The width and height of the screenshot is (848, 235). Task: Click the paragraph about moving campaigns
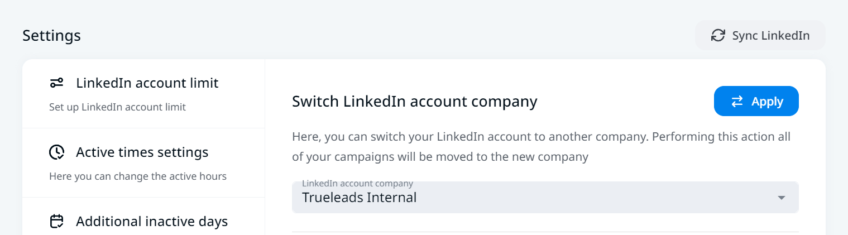540,147
